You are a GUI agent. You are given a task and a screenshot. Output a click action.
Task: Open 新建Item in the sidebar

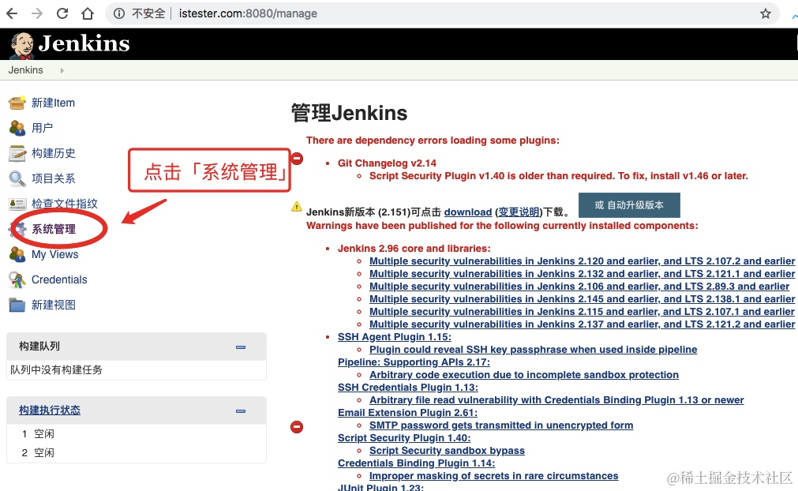(x=53, y=103)
